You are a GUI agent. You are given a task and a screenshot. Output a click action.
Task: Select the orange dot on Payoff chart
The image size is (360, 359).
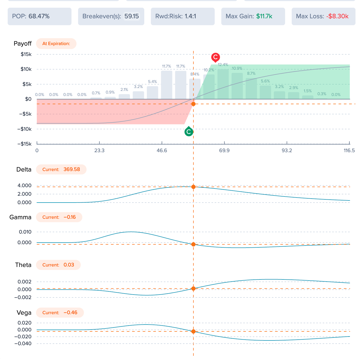[x=193, y=104]
